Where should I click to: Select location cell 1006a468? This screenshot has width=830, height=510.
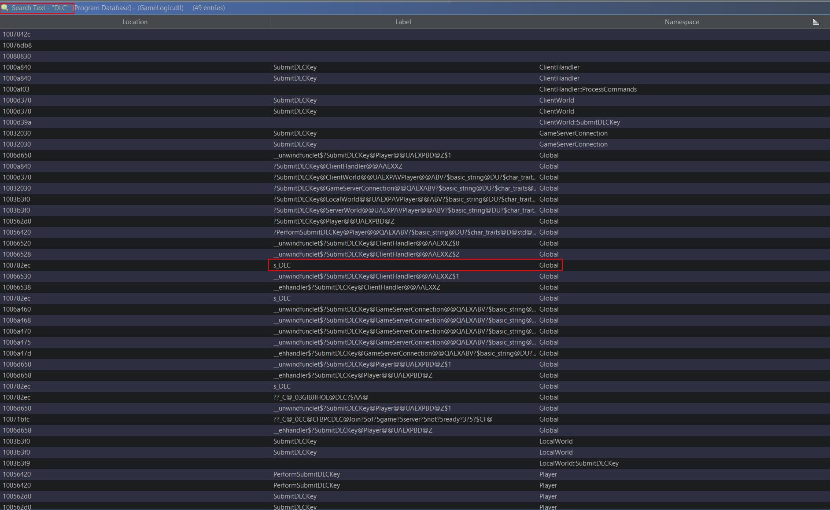[x=17, y=320]
